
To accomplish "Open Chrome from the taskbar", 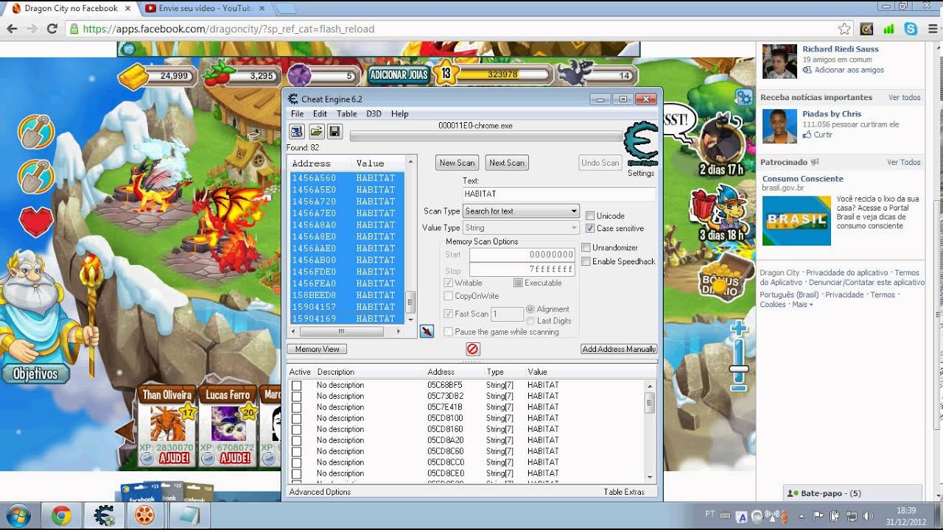I will [x=61, y=515].
